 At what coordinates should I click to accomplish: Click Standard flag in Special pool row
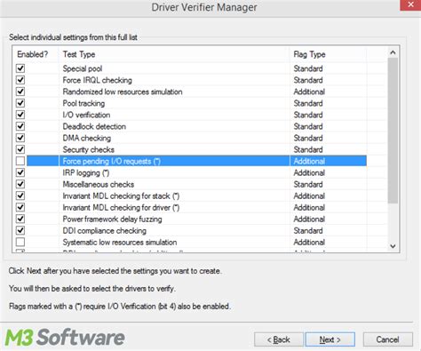(308, 68)
